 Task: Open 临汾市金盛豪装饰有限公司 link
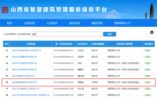pos(25,57)
